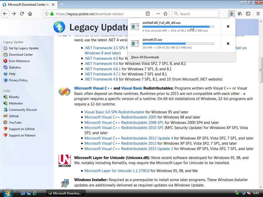
Task: Open YouTube link in sidebar
Action: click(x=15, y=123)
